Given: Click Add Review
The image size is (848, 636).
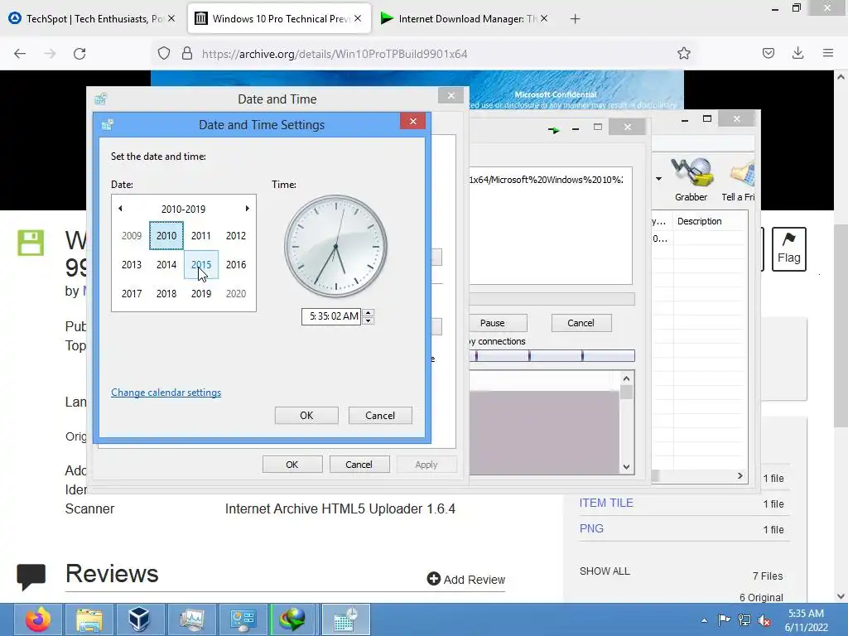Looking at the screenshot, I should click(x=466, y=579).
